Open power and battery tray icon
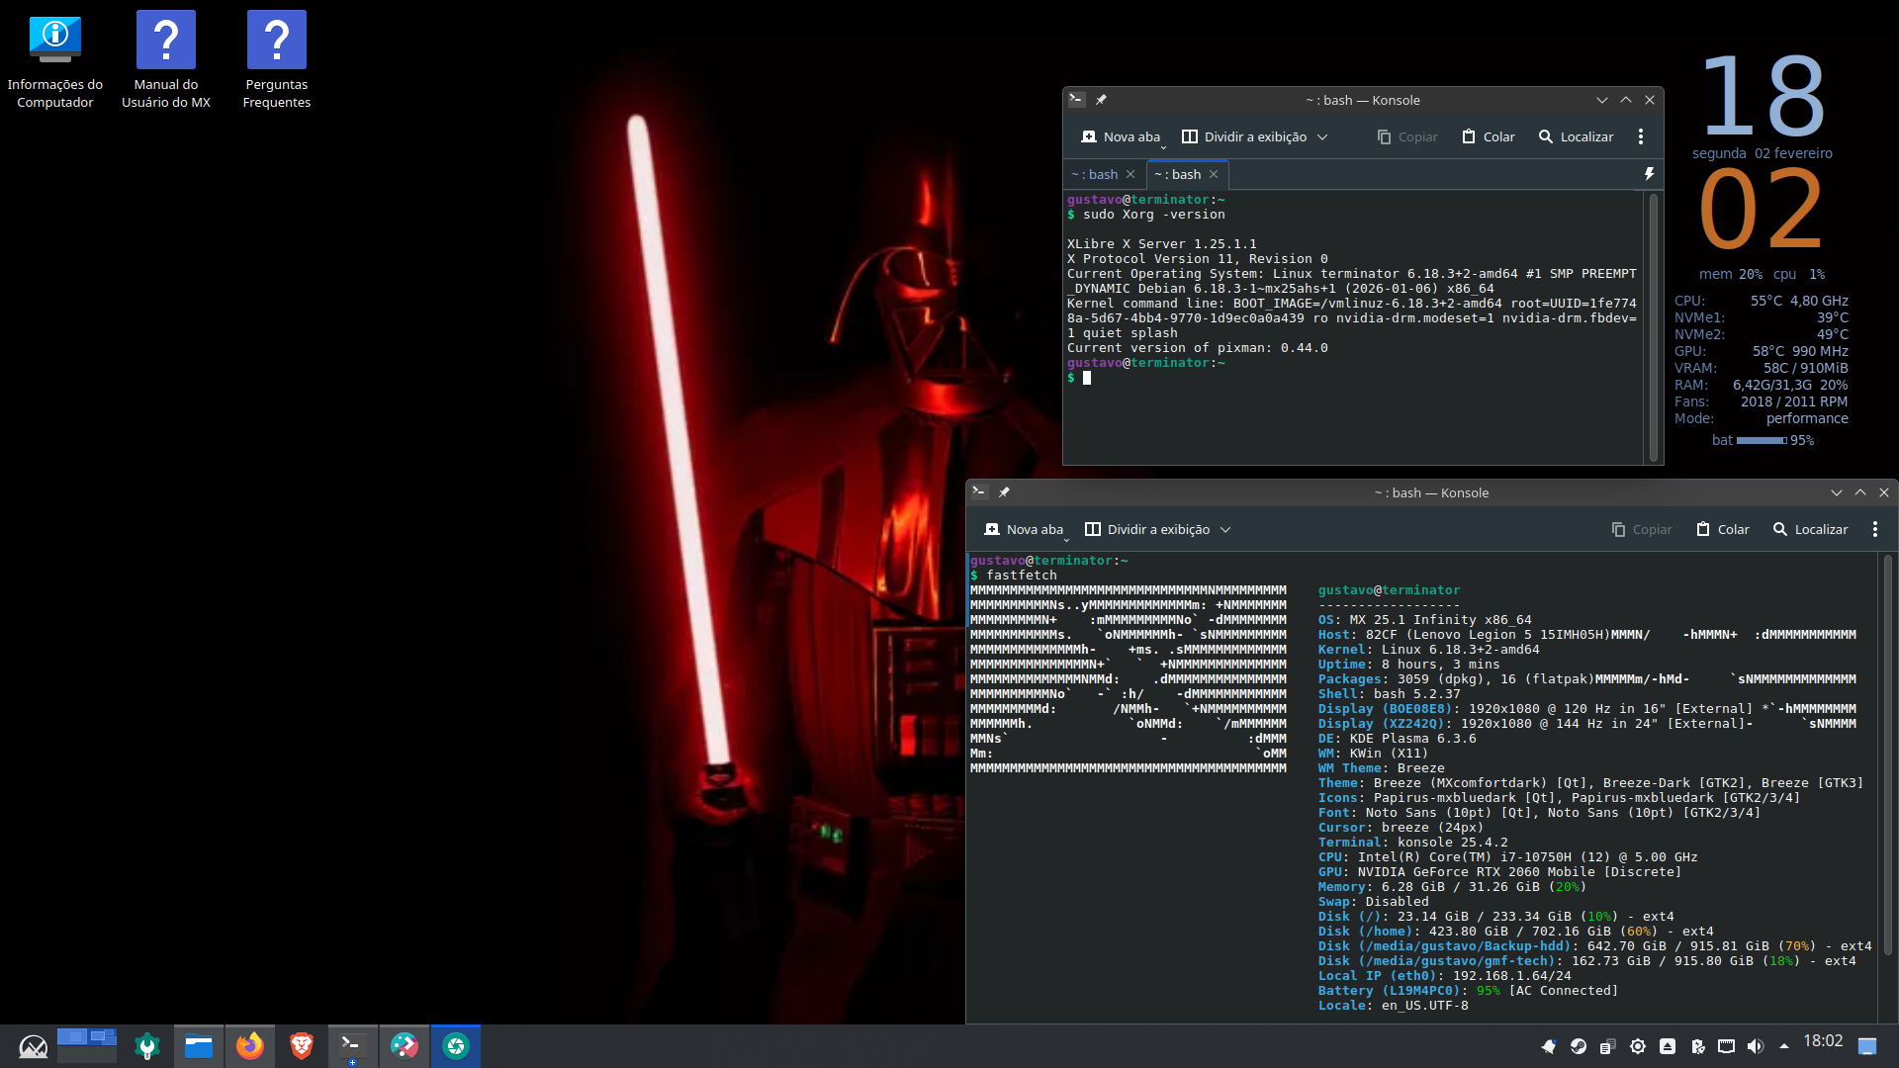 [x=1697, y=1046]
